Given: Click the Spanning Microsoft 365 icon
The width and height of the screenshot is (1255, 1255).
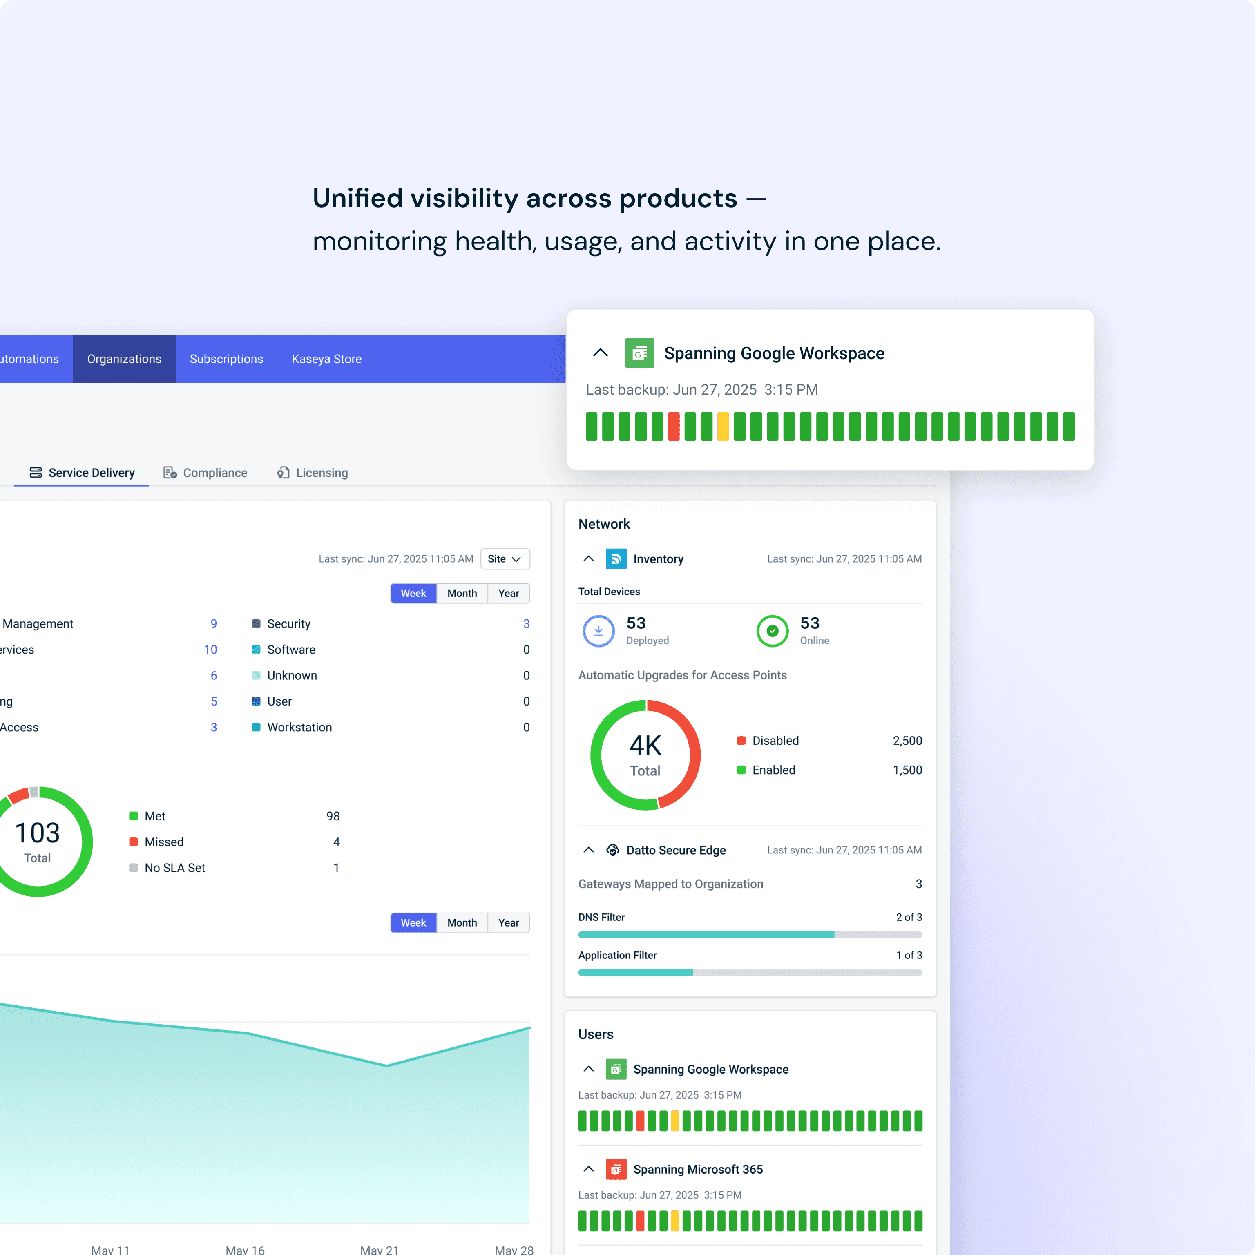Looking at the screenshot, I should click(x=615, y=1169).
